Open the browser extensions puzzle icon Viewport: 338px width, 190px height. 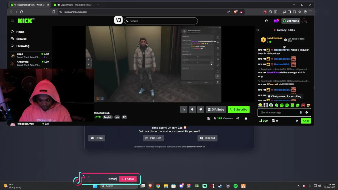pos(270,12)
